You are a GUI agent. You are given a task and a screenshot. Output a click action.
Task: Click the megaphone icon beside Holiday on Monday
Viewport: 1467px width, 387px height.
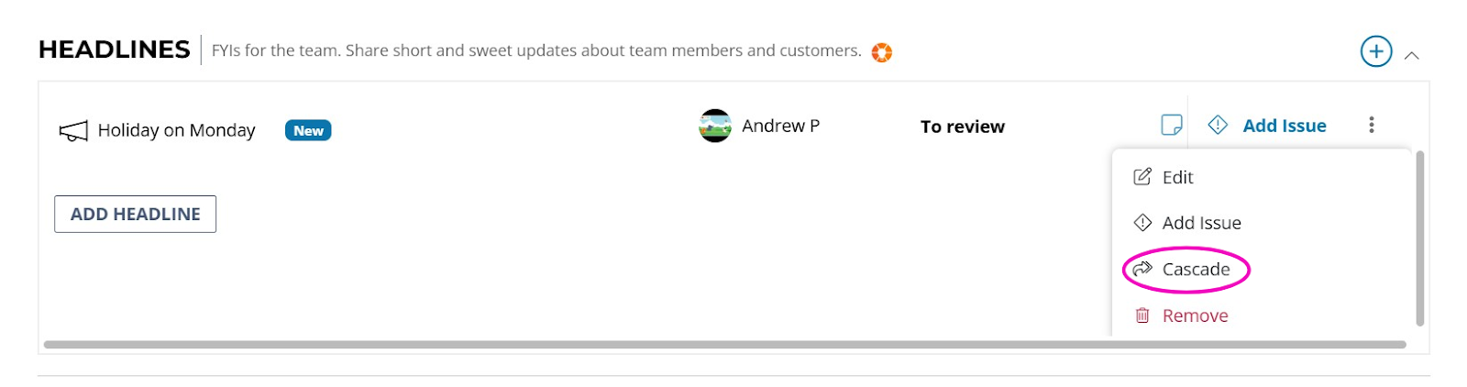pos(73,131)
